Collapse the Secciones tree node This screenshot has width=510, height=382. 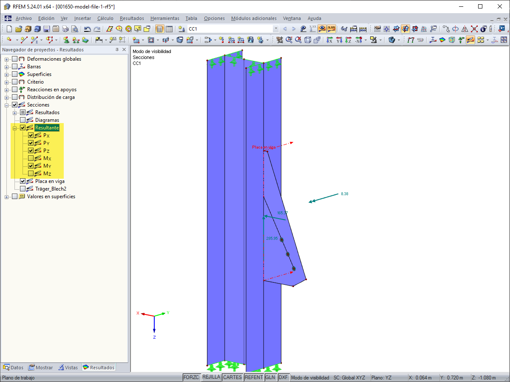7,105
